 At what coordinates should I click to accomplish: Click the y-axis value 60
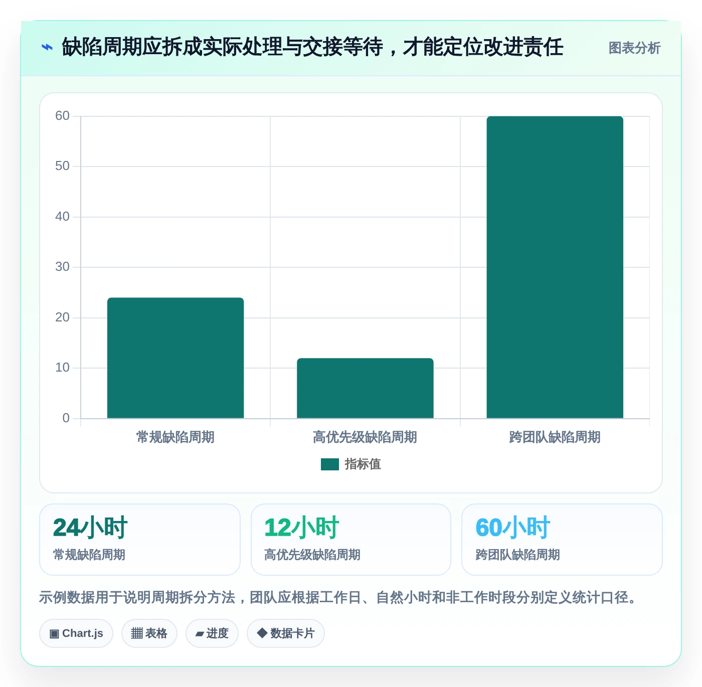tap(63, 116)
